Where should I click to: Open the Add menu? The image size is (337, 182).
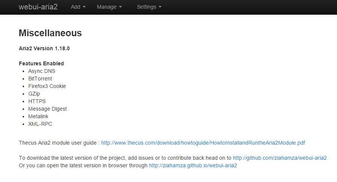[78, 7]
